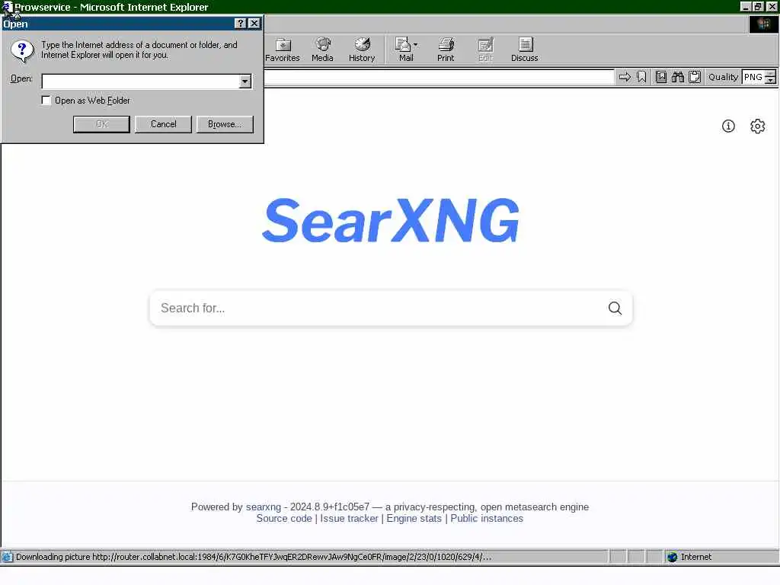Click the clipboard icon near Quality
Screen dimensions: 780x585
pos(695,77)
